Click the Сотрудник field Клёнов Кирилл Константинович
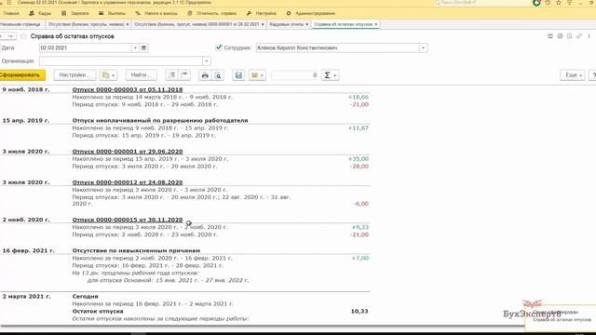596x335 pixels. [x=337, y=47]
